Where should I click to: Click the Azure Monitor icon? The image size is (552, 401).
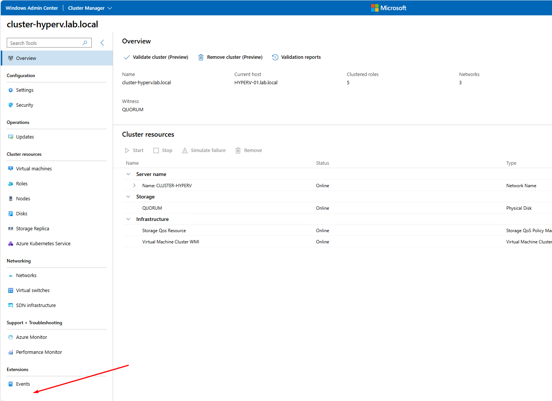(10, 337)
